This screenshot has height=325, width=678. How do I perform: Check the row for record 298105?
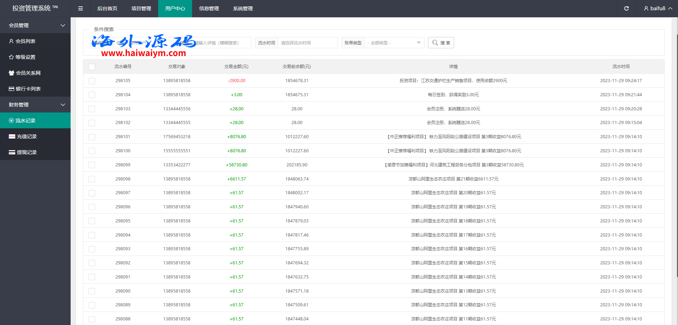tap(92, 81)
